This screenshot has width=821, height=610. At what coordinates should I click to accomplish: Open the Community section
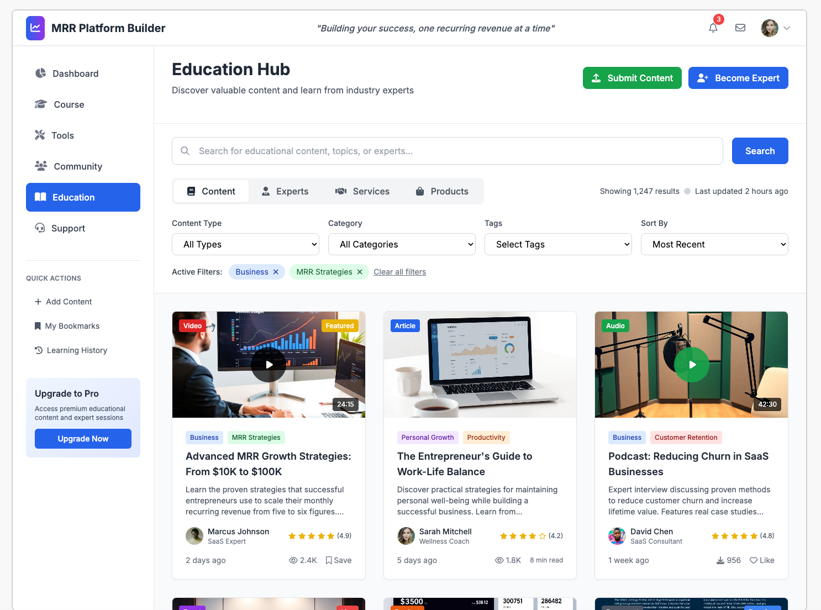point(77,166)
